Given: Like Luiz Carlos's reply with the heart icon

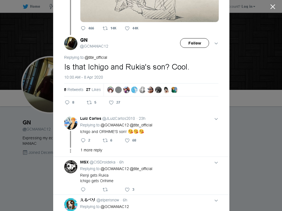Looking at the screenshot, I should click(127, 140).
